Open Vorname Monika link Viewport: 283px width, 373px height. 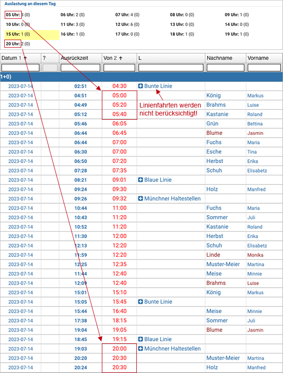(x=255, y=255)
